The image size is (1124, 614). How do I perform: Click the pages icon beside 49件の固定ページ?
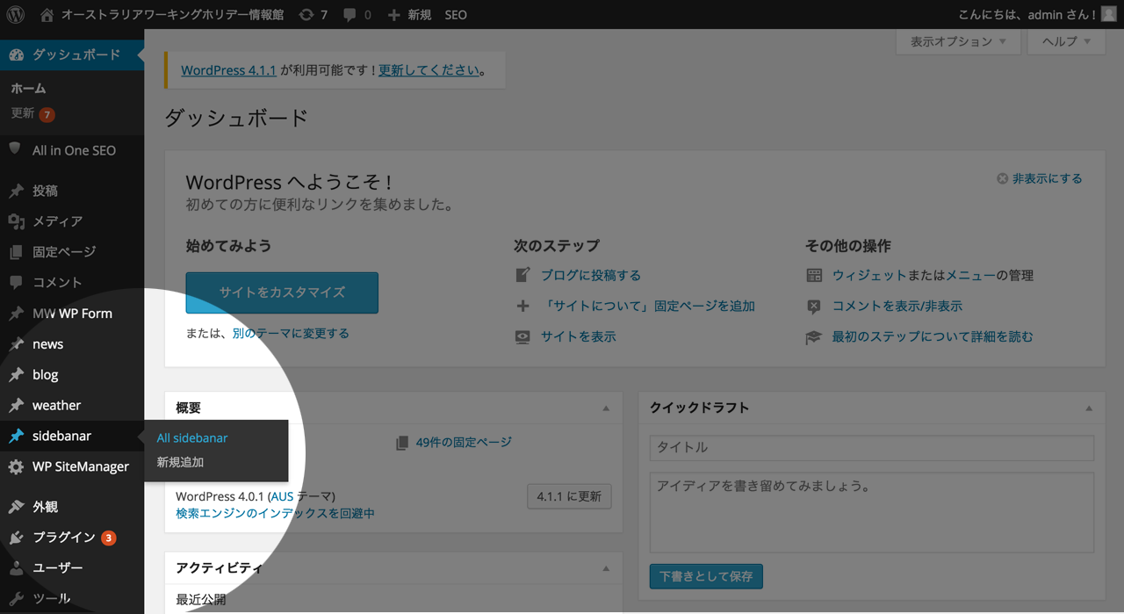click(402, 443)
